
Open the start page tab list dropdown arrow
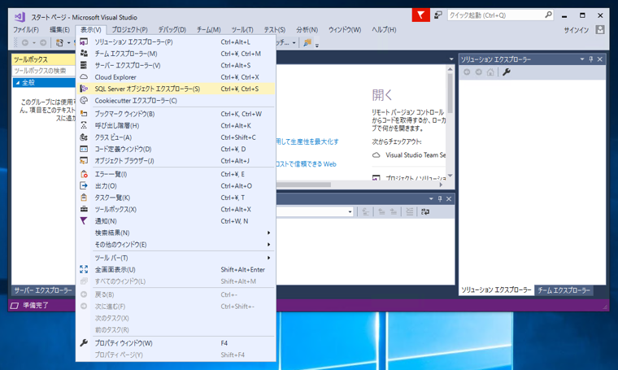[451, 59]
